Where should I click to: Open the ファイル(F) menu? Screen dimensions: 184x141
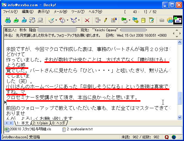(10, 12)
